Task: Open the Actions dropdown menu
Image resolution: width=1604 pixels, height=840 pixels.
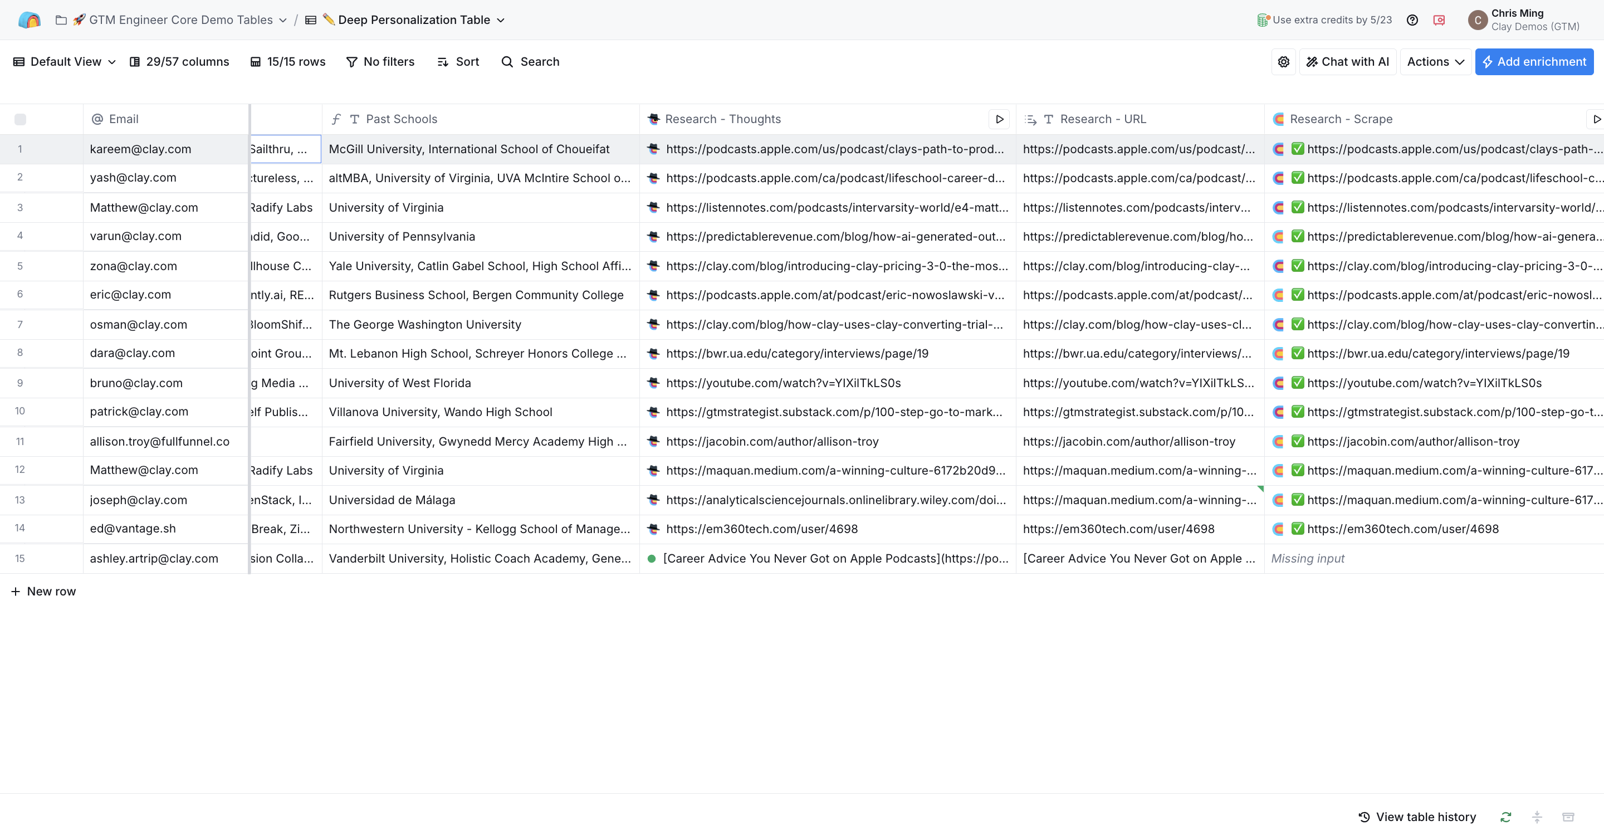Action: [1435, 62]
